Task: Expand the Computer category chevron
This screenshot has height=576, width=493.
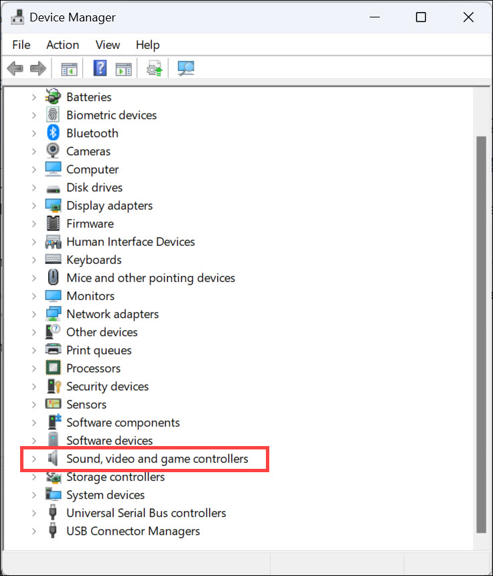Action: pyautogui.click(x=33, y=169)
